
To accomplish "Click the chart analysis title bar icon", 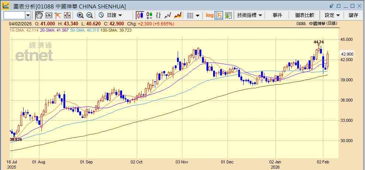I will coord(6,6).
